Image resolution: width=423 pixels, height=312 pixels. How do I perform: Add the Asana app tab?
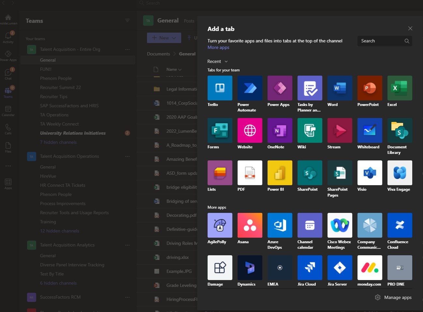point(250,225)
